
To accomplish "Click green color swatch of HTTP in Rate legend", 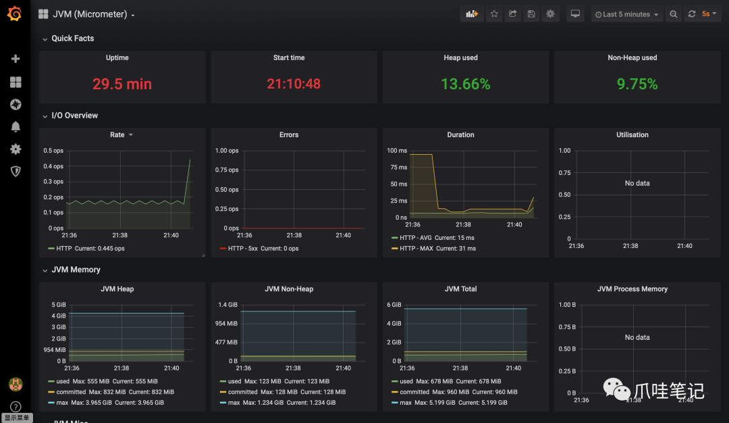I will [51, 249].
